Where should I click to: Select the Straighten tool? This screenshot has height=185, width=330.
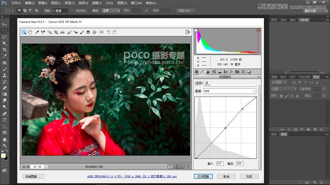click(63, 32)
